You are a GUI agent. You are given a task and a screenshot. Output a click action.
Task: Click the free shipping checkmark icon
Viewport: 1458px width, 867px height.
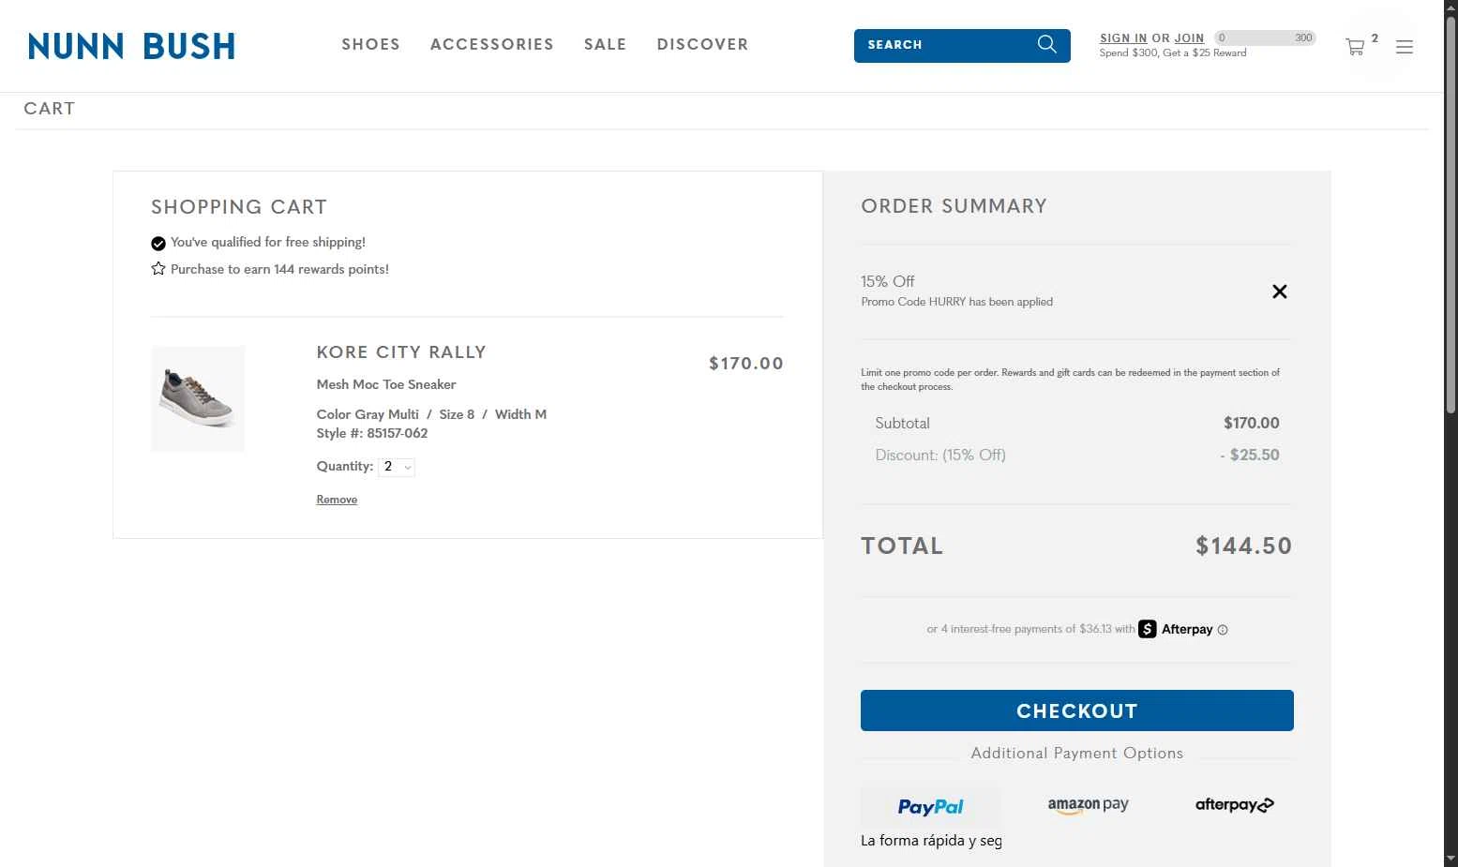[x=158, y=243]
